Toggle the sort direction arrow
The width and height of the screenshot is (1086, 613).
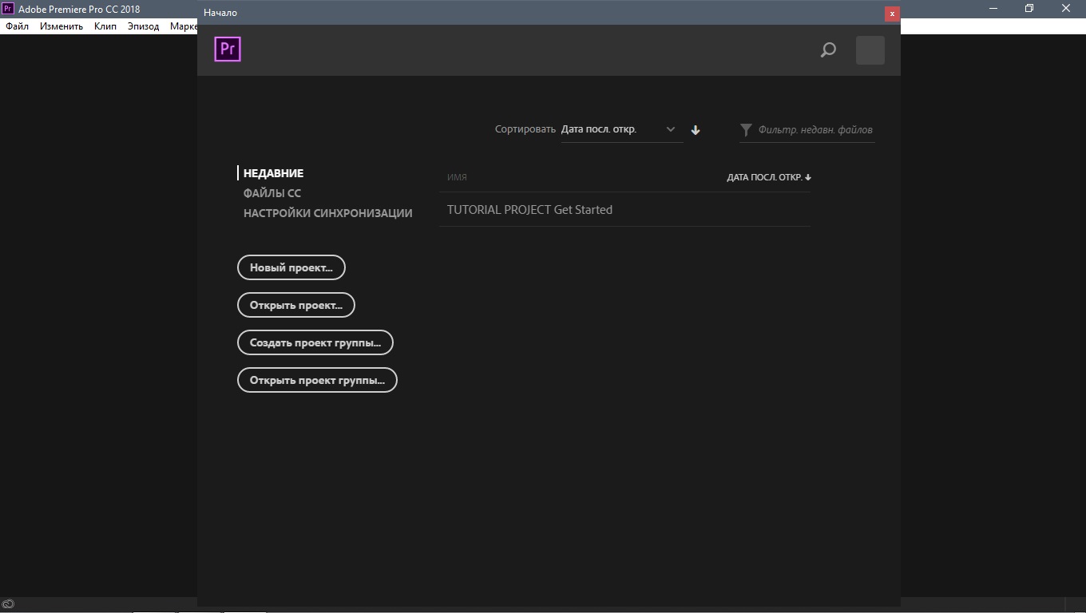696,130
